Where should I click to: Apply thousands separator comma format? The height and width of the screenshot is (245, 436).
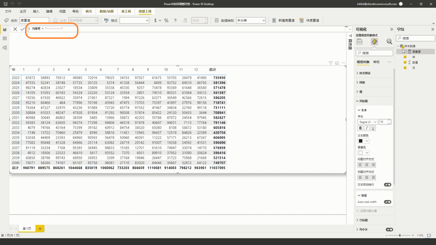coord(175,20)
